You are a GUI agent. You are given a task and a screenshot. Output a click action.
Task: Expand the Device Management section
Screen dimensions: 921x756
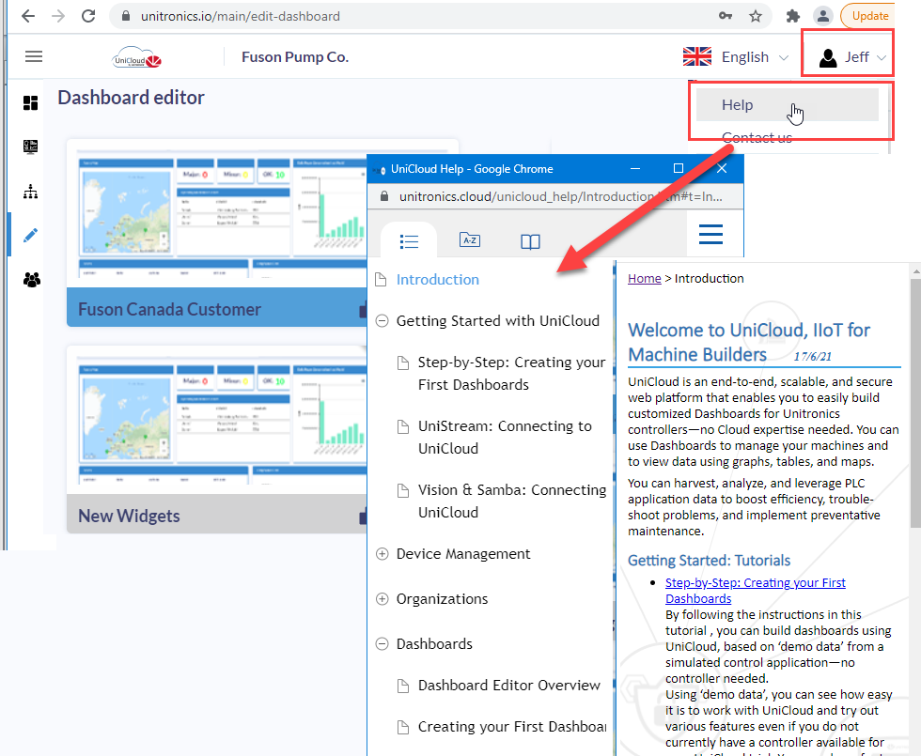pyautogui.click(x=382, y=554)
